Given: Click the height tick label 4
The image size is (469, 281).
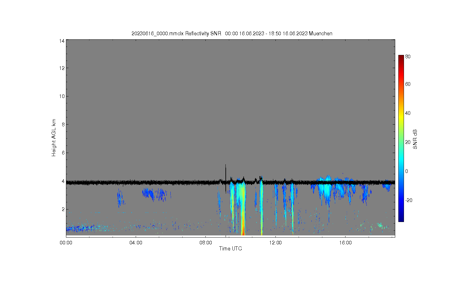Looking at the screenshot, I should coord(63,181).
